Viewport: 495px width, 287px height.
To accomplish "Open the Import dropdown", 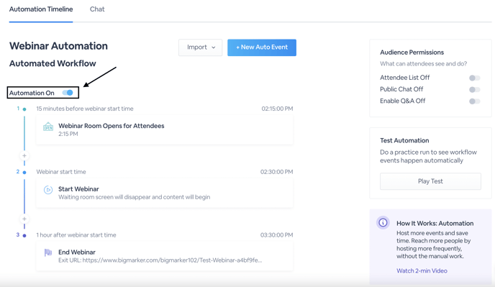I will tap(201, 47).
